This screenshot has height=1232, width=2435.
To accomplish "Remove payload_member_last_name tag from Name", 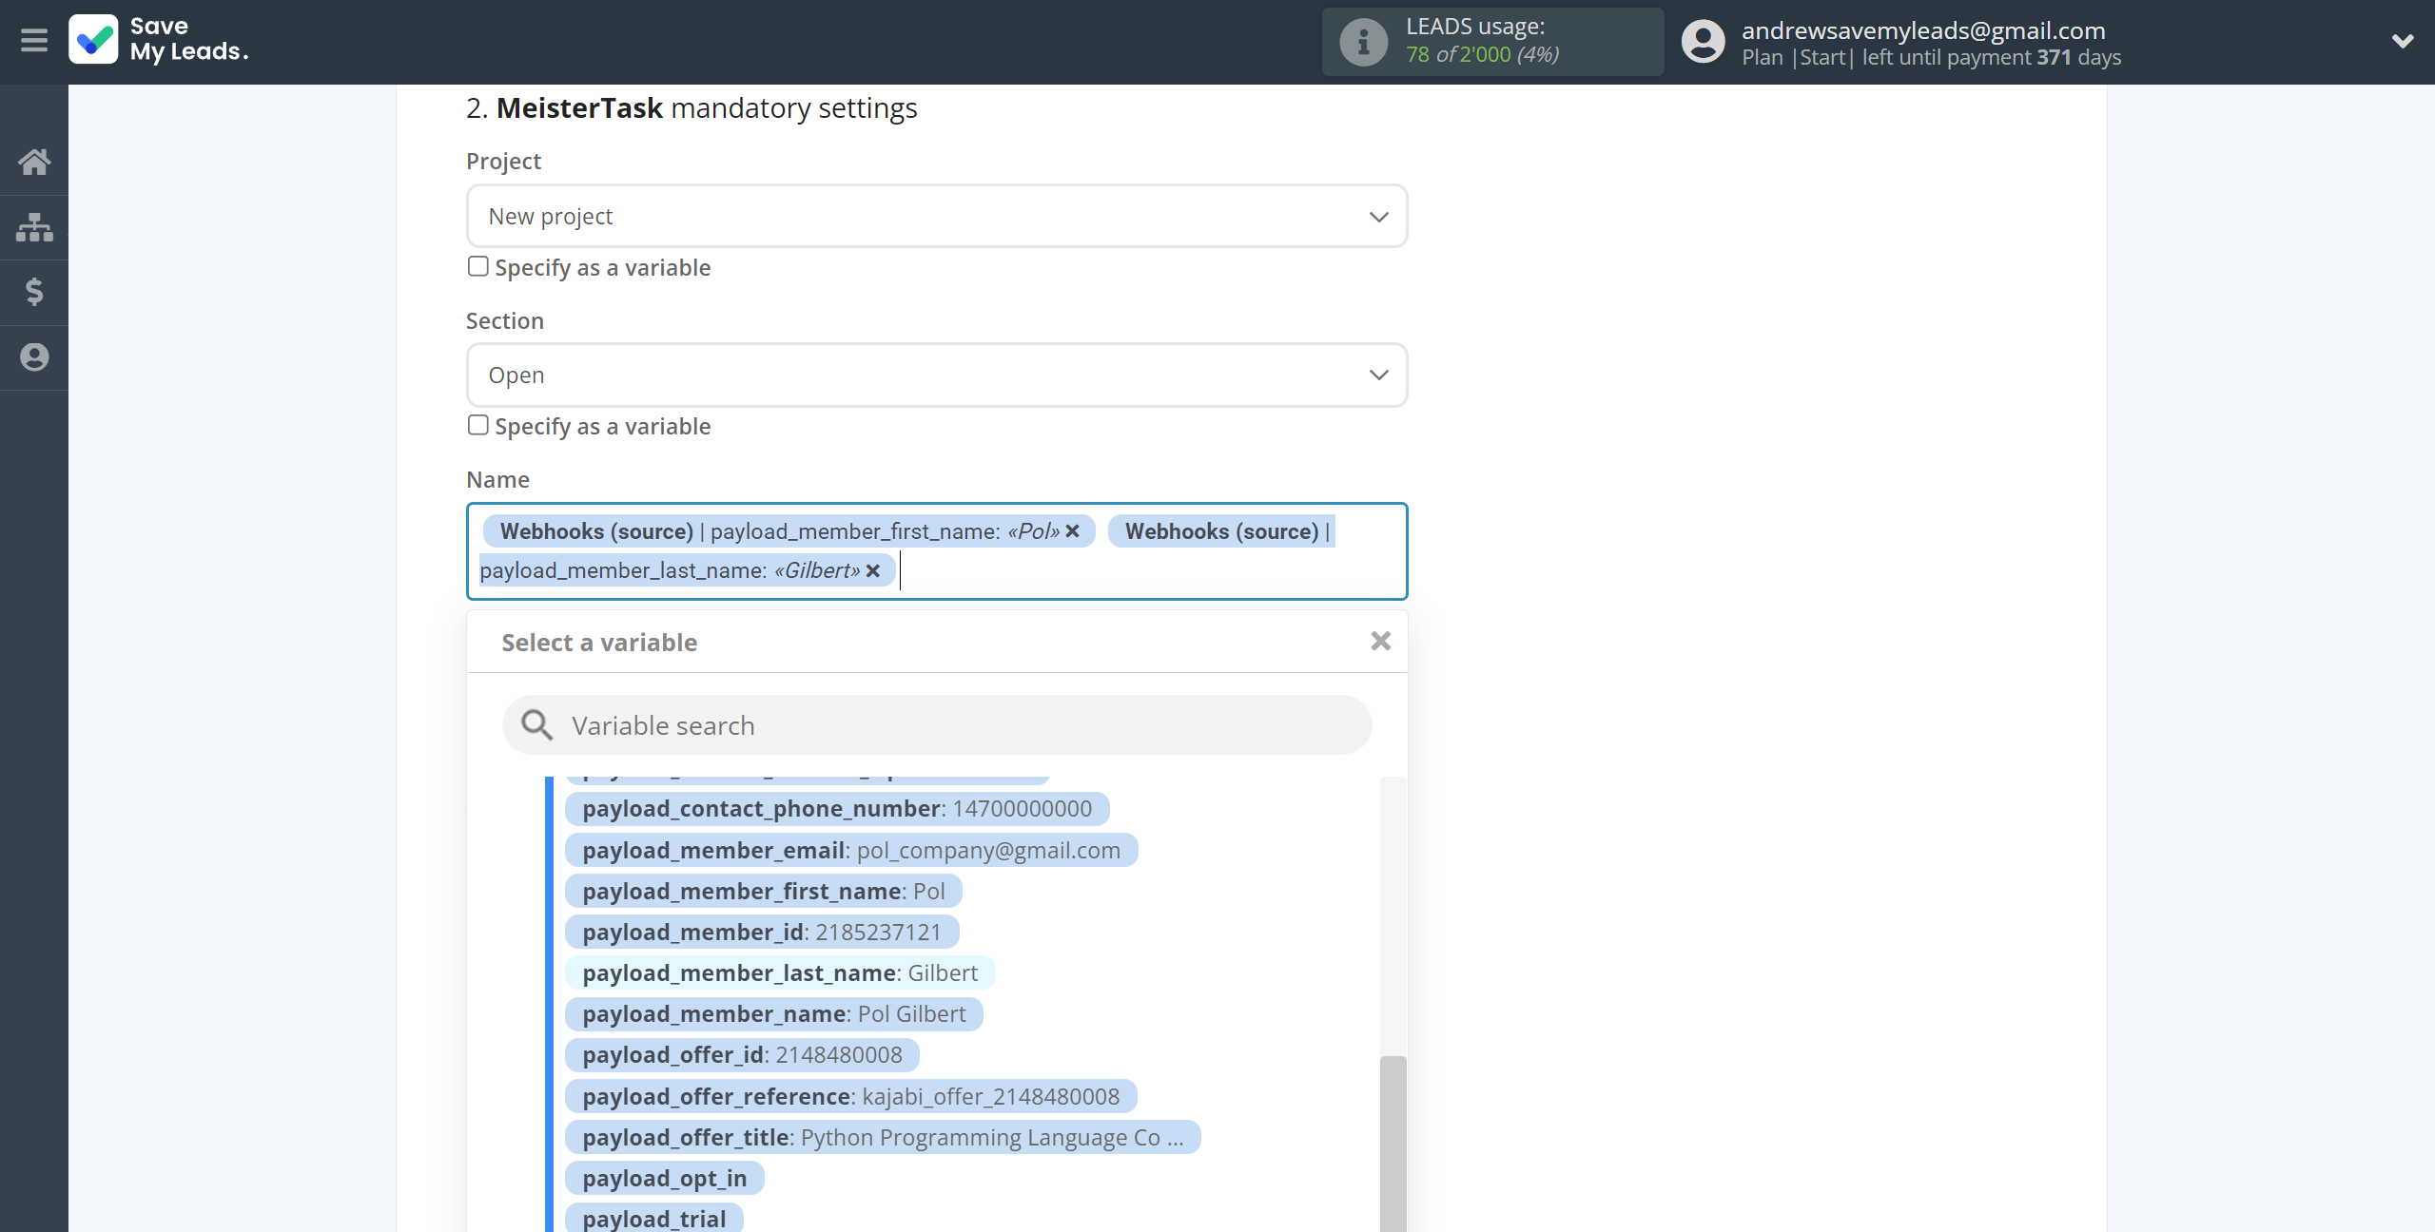I will [872, 570].
